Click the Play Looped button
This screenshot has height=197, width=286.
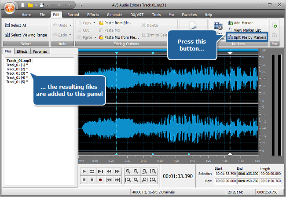click(x=92, y=171)
